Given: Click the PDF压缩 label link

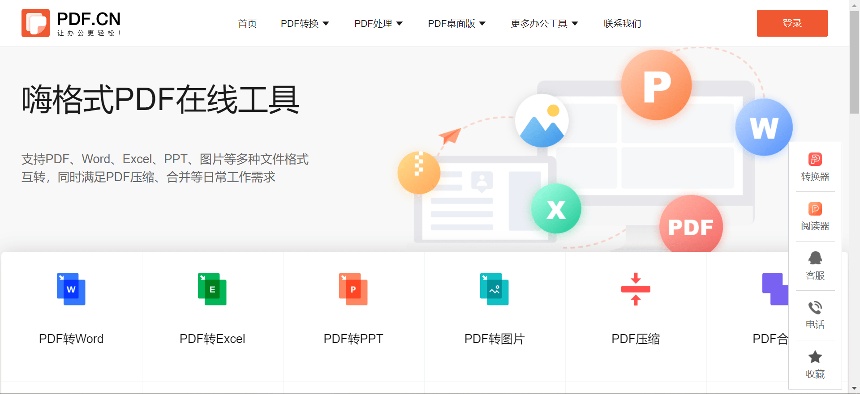Looking at the screenshot, I should coord(636,339).
